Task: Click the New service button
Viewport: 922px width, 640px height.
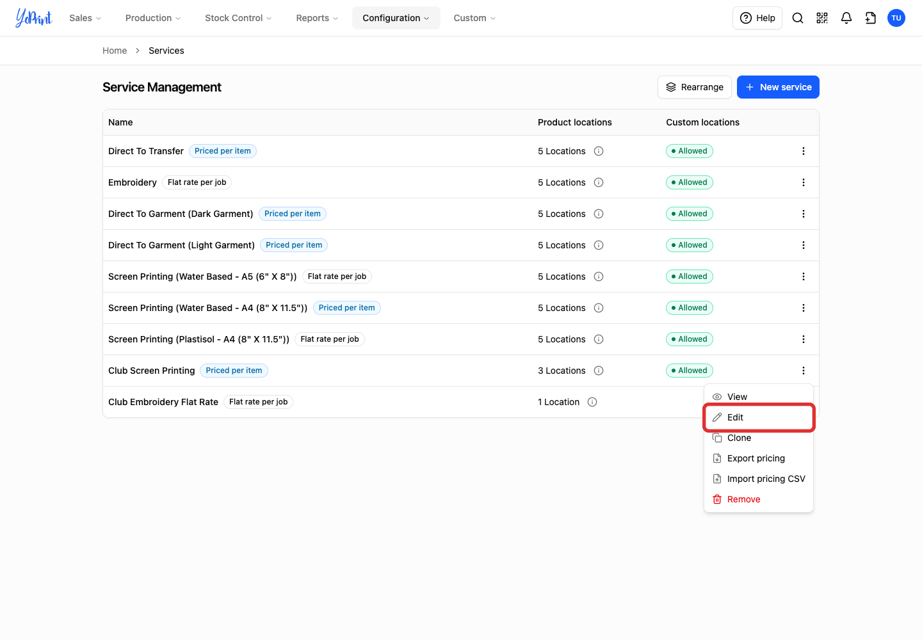Action: pos(778,87)
